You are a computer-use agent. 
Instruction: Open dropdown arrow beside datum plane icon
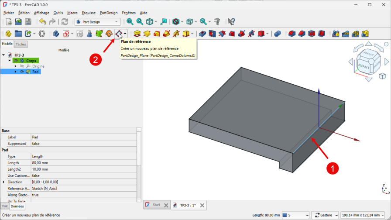pos(125,34)
